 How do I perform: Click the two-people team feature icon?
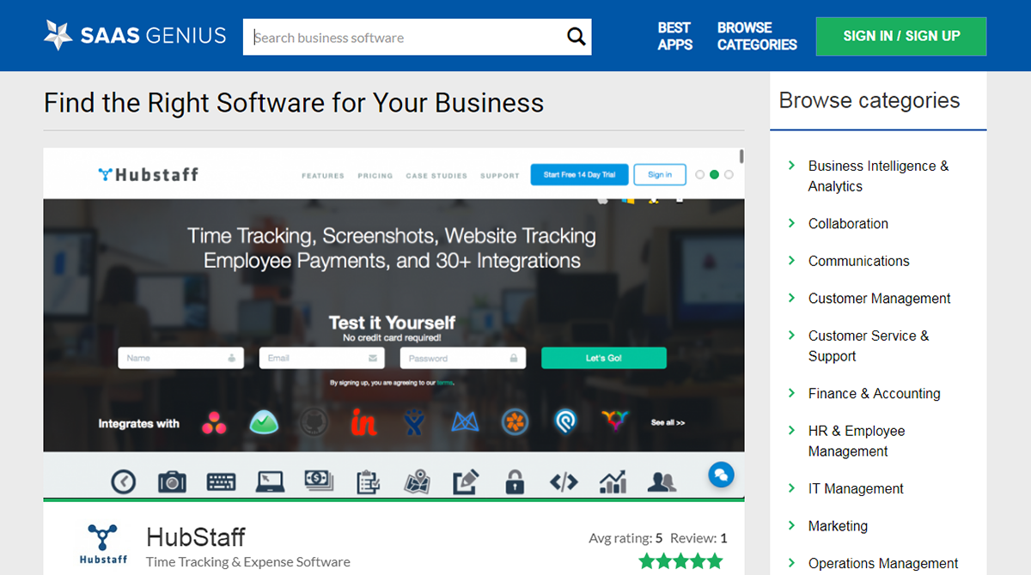662,481
